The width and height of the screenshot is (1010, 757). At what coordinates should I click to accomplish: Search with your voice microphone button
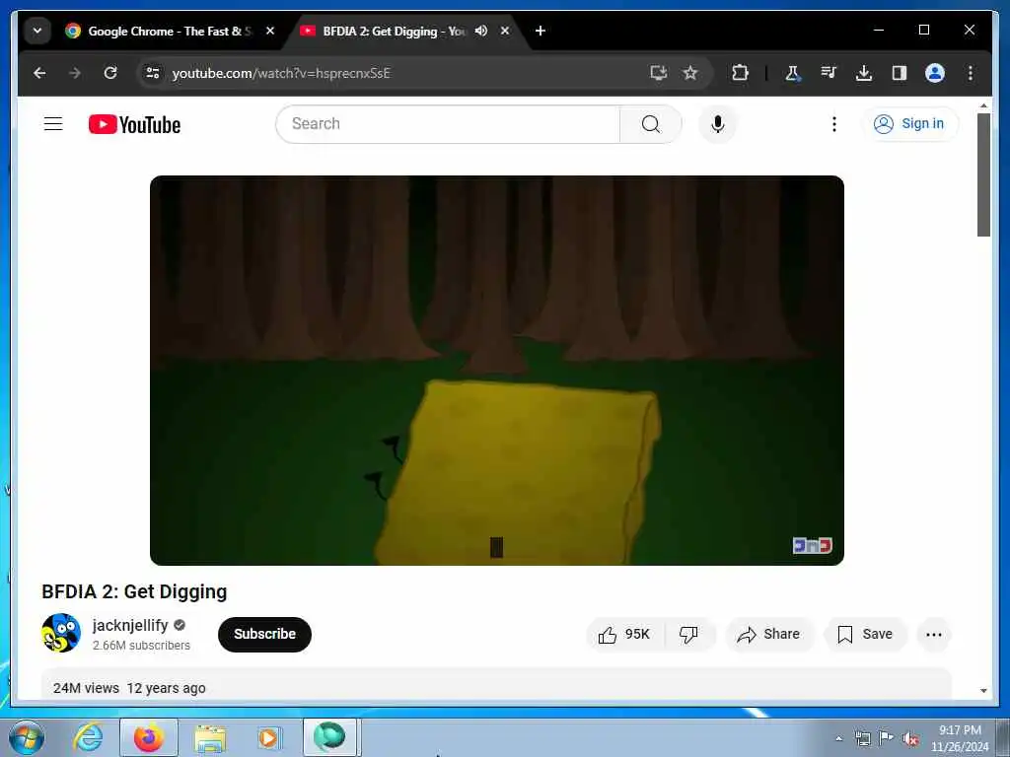tap(718, 123)
